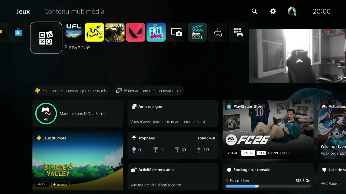346x194 pixels.
Task: Open the user profile avatar
Action: (x=292, y=11)
